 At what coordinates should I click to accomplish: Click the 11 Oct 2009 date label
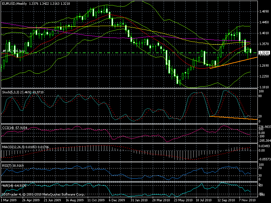pyautogui.click(x=96, y=200)
